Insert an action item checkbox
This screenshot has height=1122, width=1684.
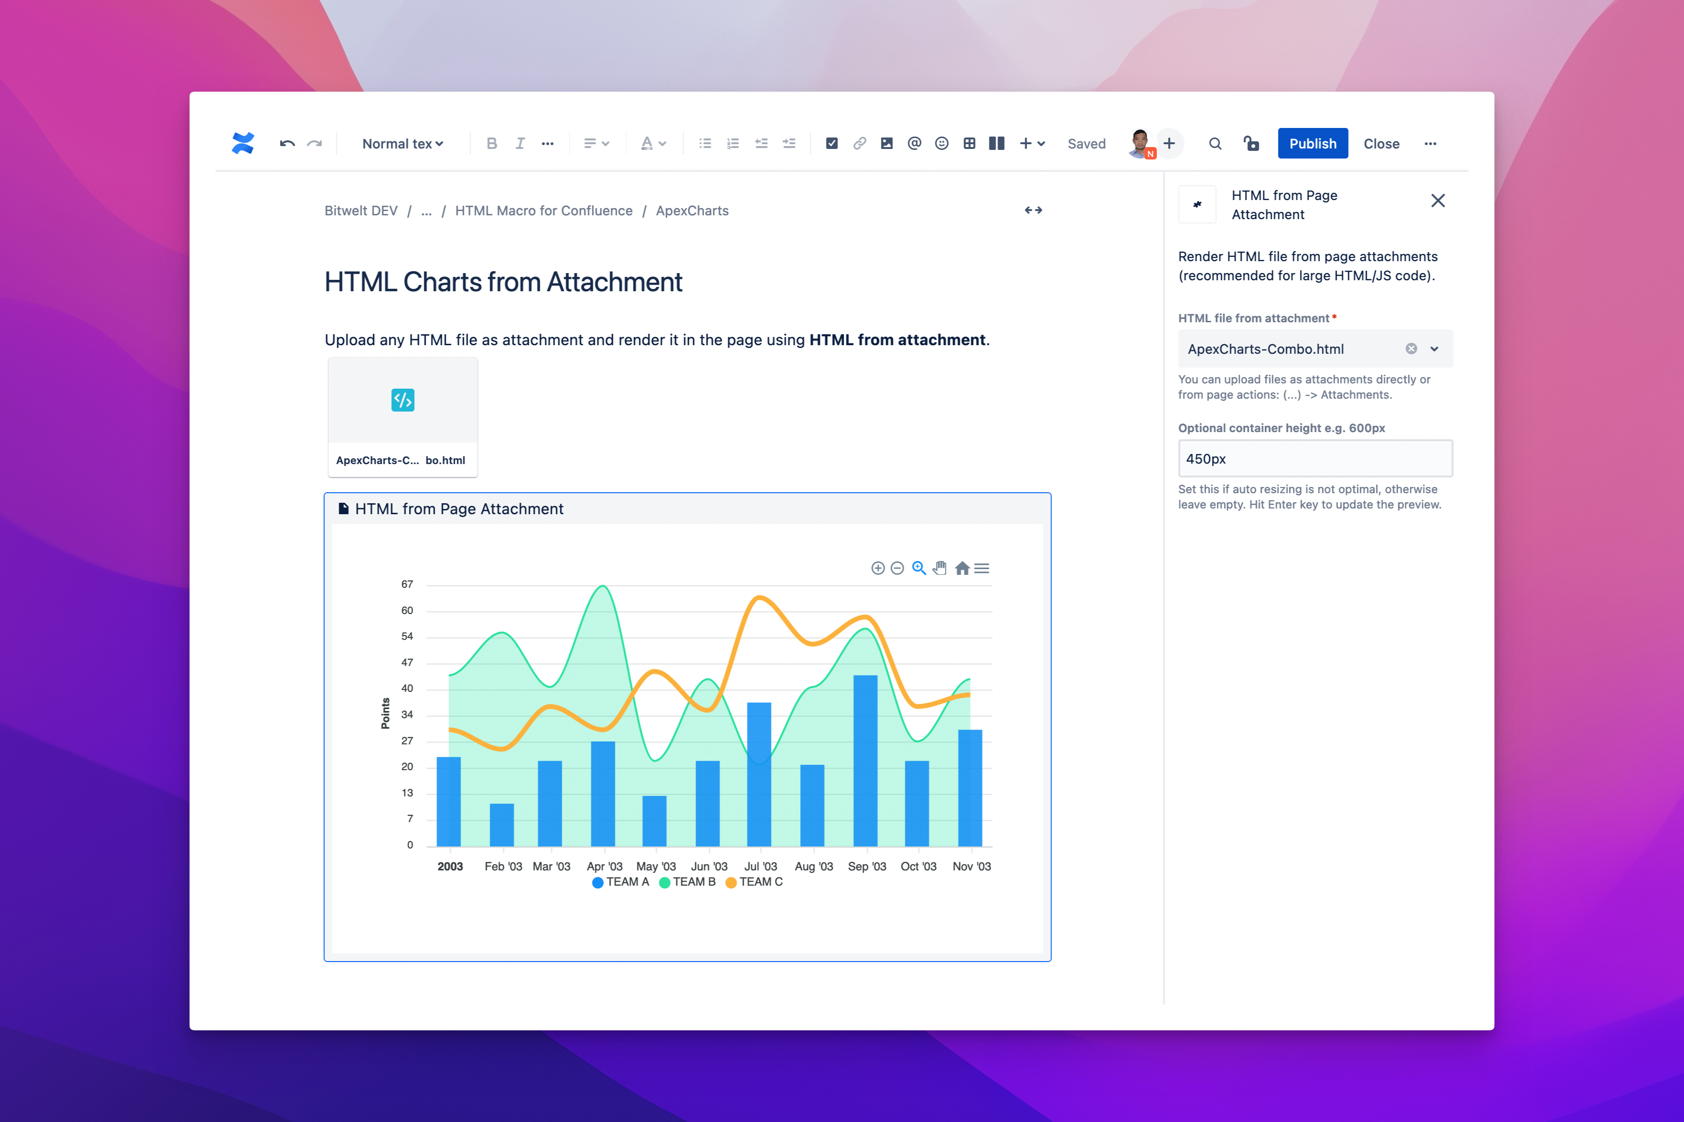[x=831, y=144]
